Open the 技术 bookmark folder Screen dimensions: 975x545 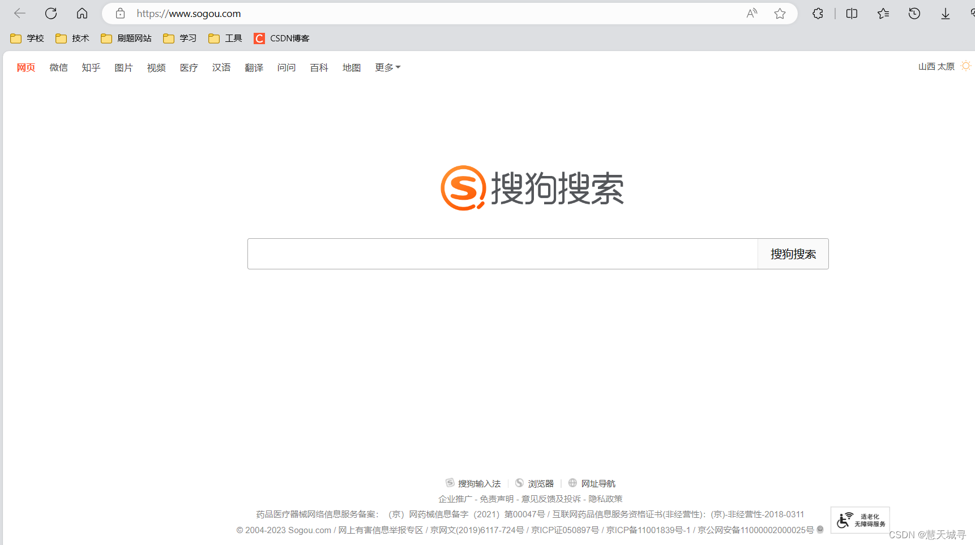pyautogui.click(x=72, y=38)
